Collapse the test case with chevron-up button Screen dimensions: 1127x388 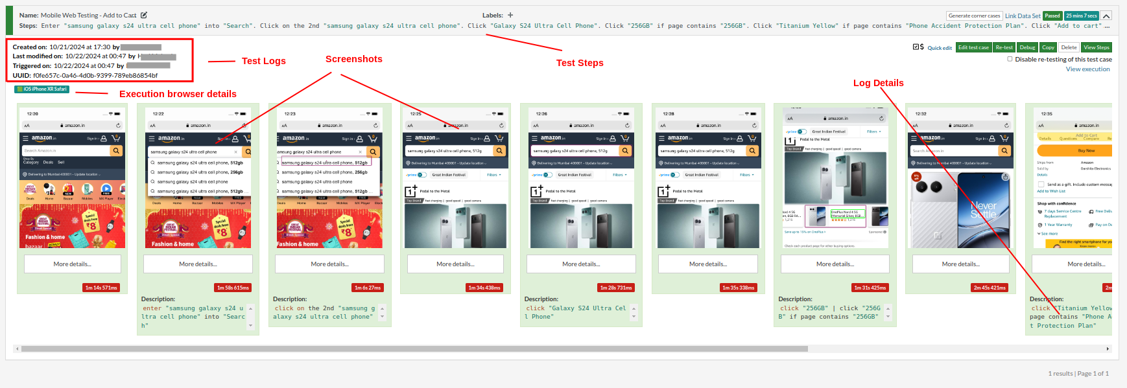[x=1106, y=16]
